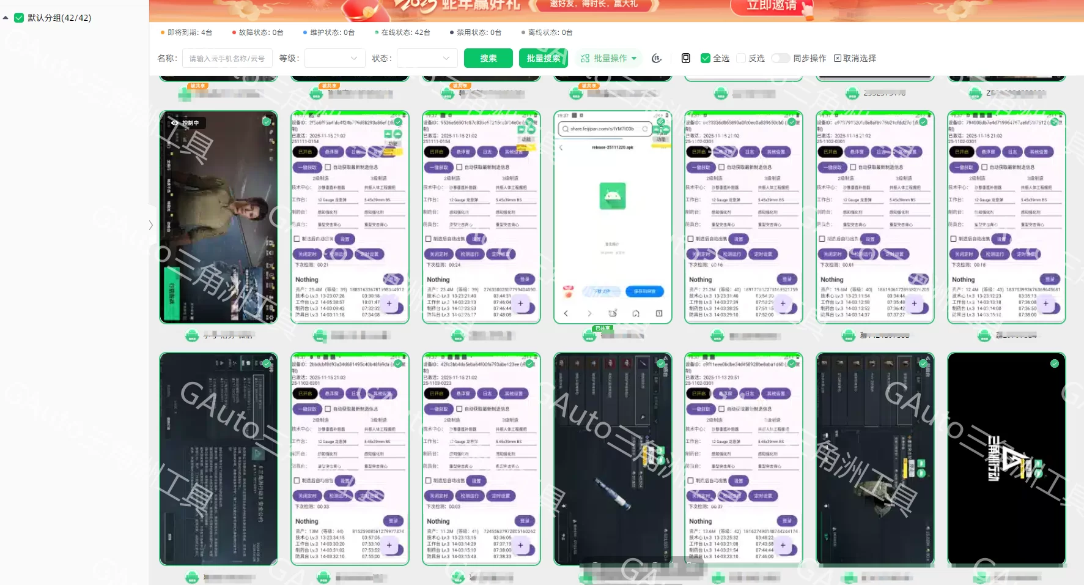The width and height of the screenshot is (1084, 585).
Task: Click device icon under third row-two thumbnail
Action: [458, 335]
